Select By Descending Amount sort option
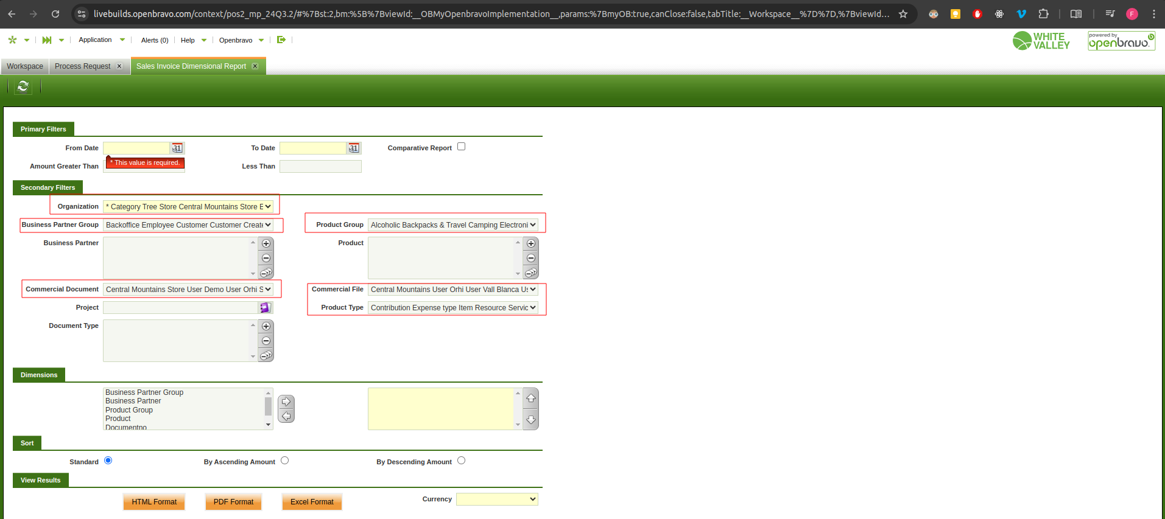Viewport: 1165px width, 519px height. (x=461, y=461)
